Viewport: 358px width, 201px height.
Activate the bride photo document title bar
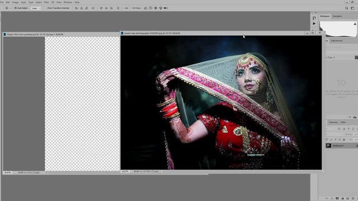click(152, 33)
